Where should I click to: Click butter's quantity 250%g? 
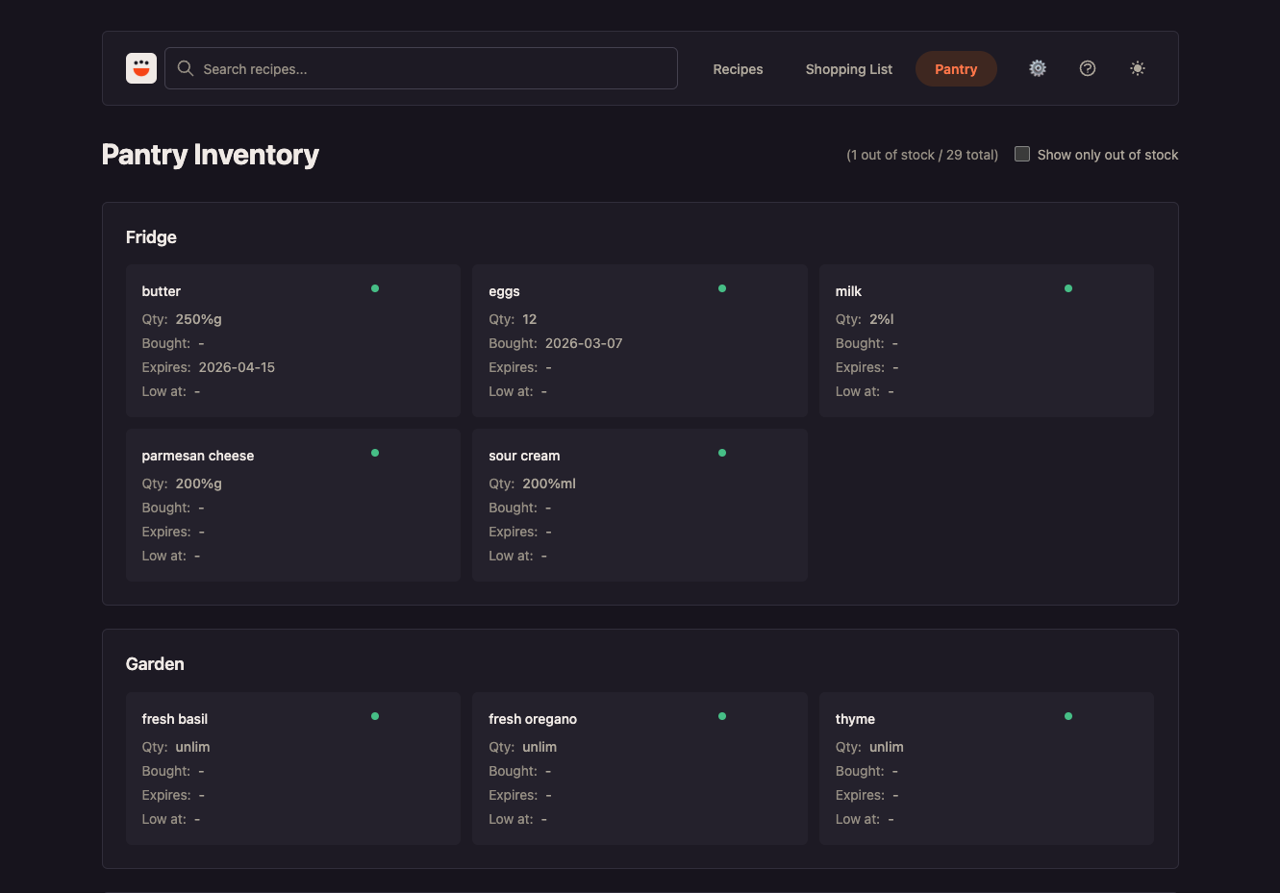click(x=199, y=319)
